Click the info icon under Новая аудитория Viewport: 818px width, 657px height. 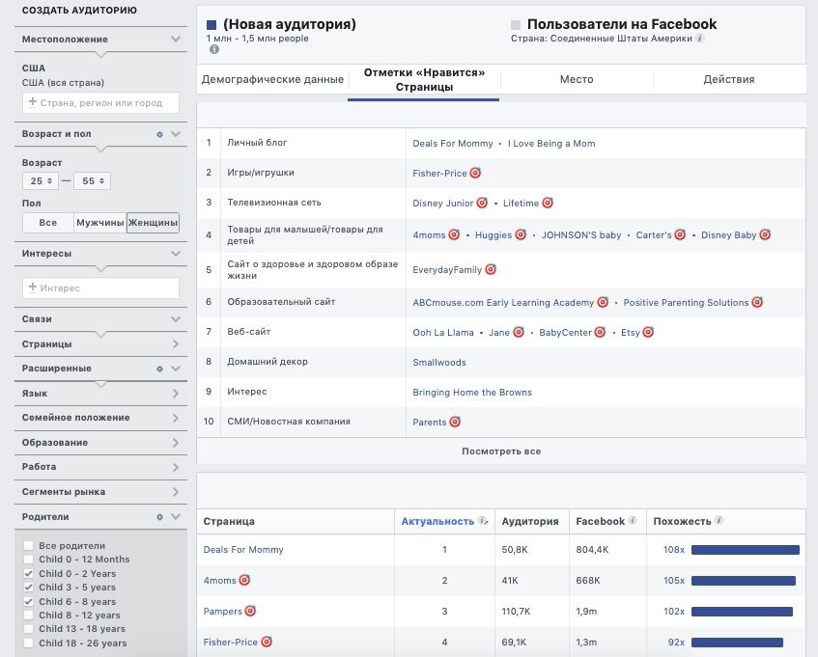pyautogui.click(x=213, y=49)
